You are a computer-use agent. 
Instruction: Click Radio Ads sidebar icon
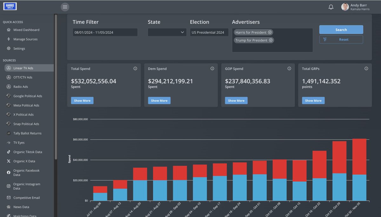(9, 86)
